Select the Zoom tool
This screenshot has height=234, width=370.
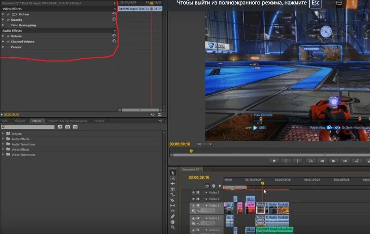point(173,227)
